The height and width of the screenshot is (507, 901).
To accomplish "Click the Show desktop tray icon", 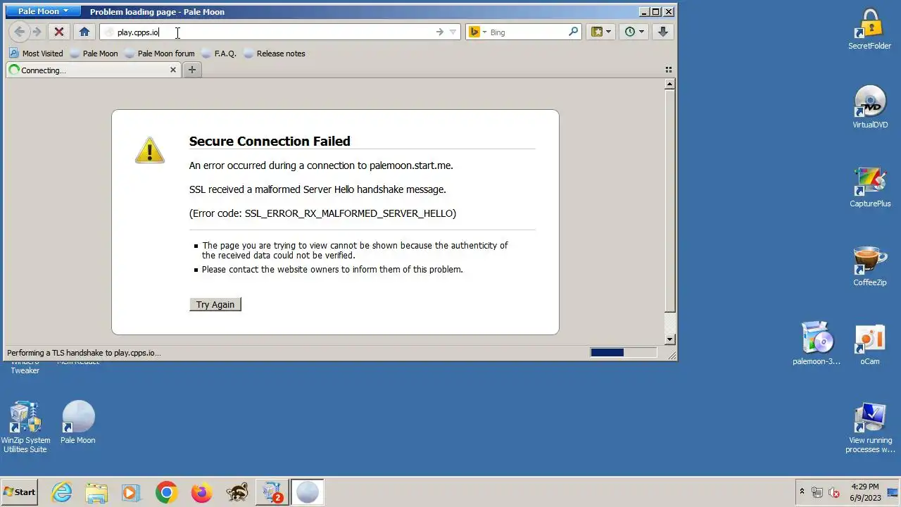I will [893, 492].
